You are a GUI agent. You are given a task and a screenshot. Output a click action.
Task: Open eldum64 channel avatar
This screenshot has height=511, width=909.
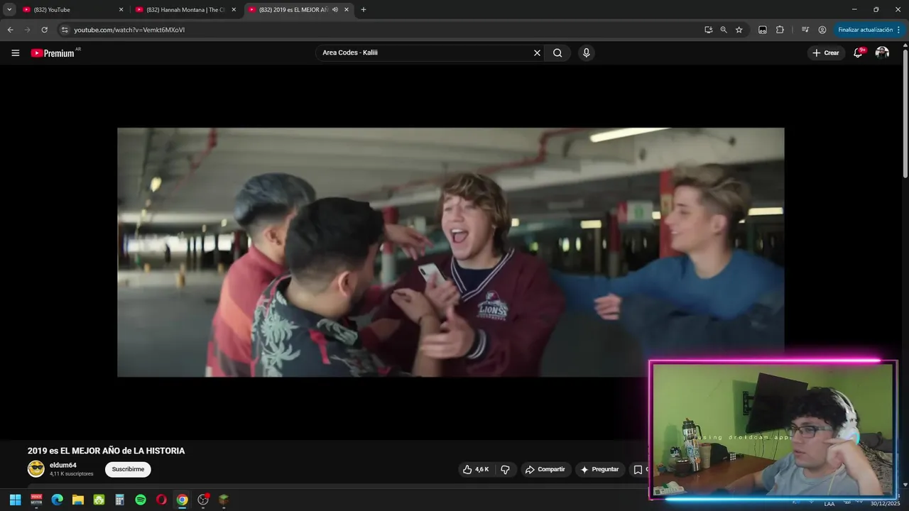36,468
